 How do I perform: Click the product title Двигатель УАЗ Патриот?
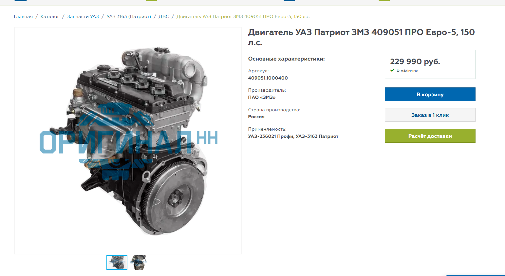361,37
